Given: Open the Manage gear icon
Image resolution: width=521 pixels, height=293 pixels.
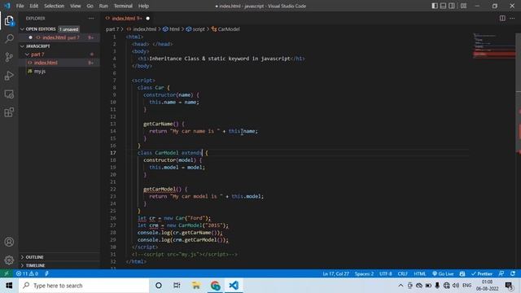Looking at the screenshot, I should coord(9,260).
